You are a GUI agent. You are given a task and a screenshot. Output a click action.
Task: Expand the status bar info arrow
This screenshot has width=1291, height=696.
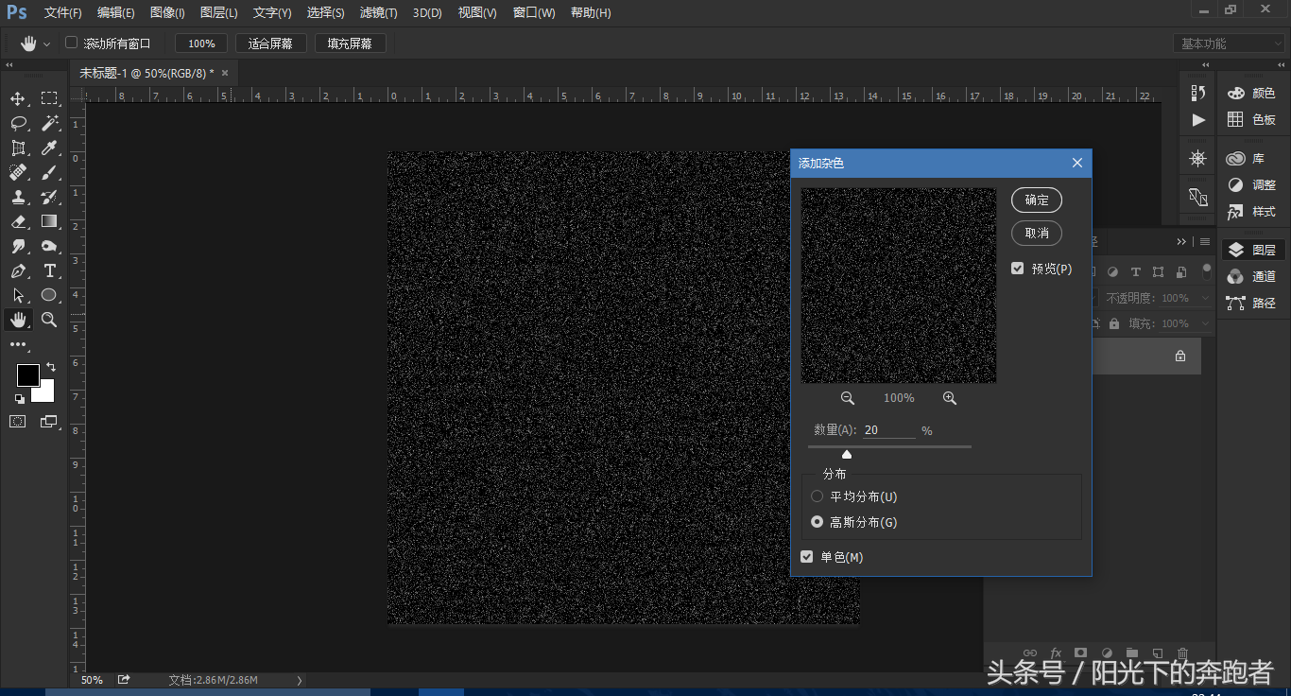pyautogui.click(x=300, y=680)
